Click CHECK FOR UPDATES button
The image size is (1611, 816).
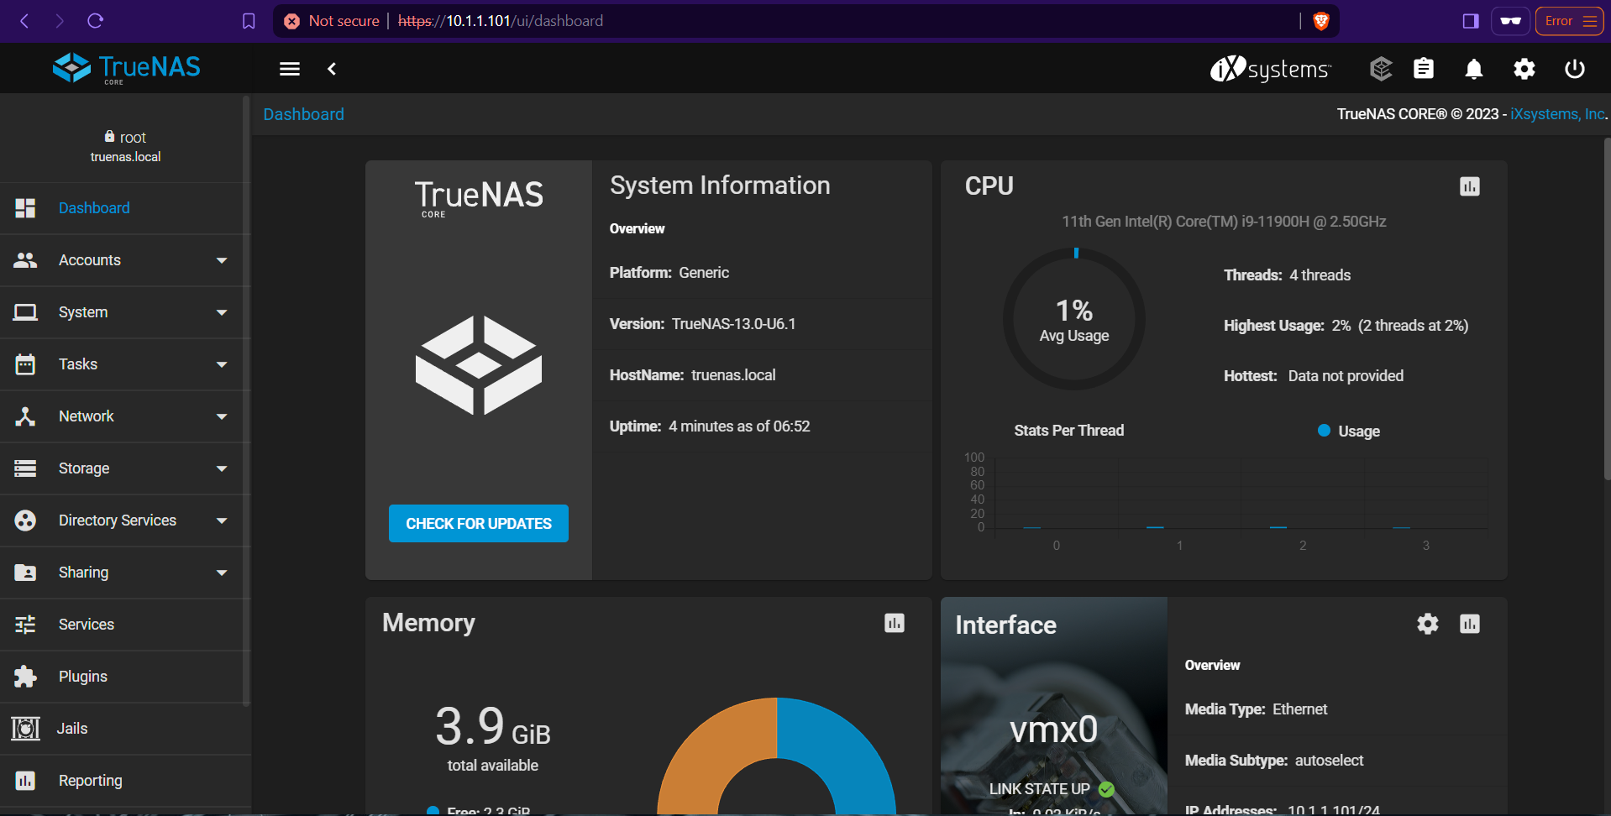coord(479,523)
